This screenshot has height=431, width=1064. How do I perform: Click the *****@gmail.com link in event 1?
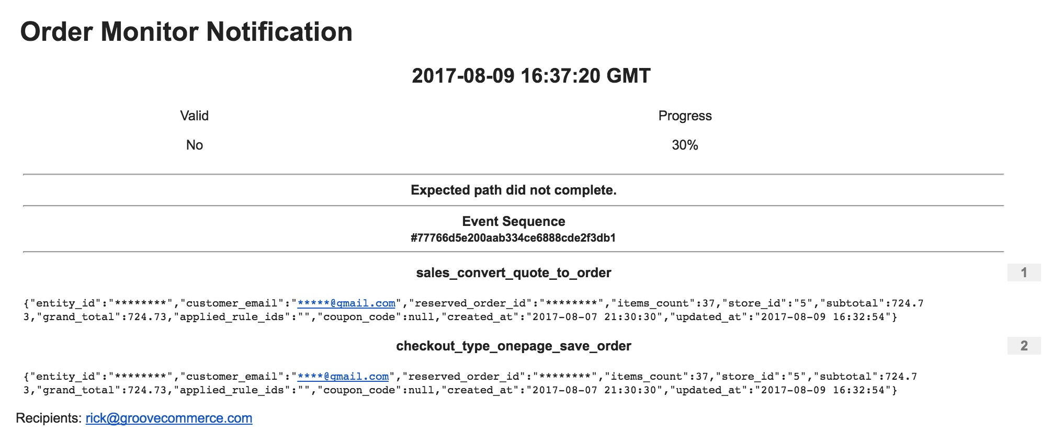(x=346, y=303)
